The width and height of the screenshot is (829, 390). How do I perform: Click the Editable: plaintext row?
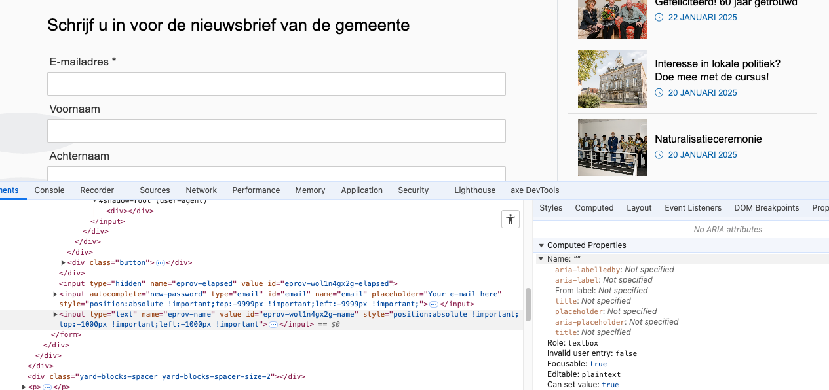(584, 374)
